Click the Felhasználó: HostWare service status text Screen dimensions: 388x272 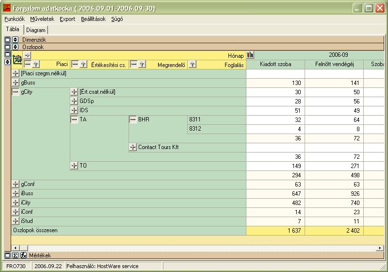102,266
